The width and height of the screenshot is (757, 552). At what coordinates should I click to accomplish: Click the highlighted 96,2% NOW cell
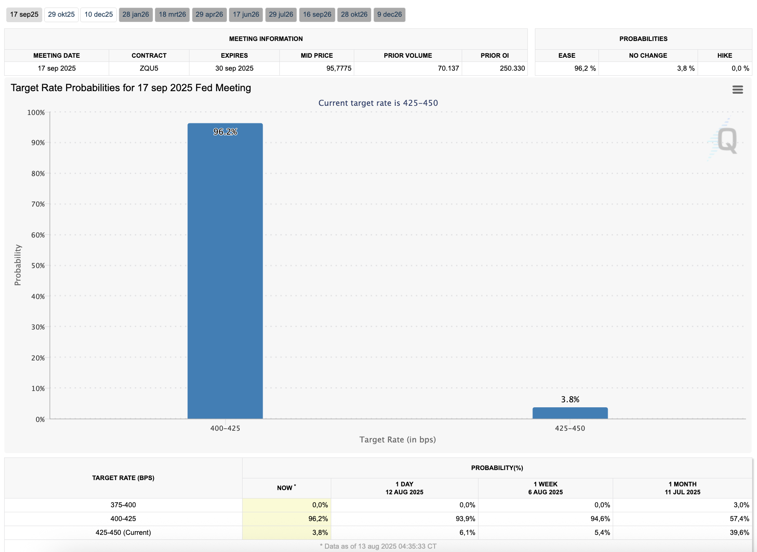click(286, 519)
